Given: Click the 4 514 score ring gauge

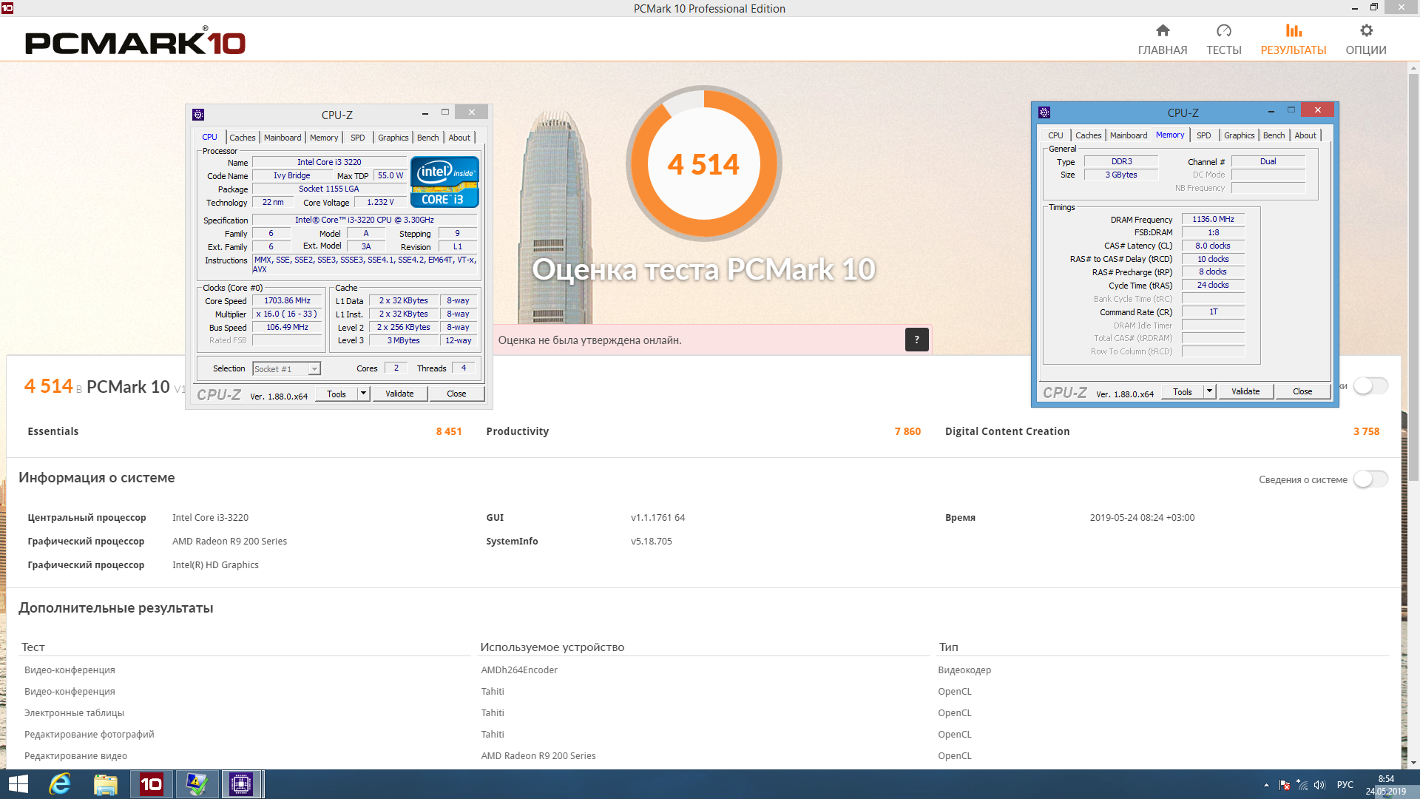Looking at the screenshot, I should click(x=703, y=163).
